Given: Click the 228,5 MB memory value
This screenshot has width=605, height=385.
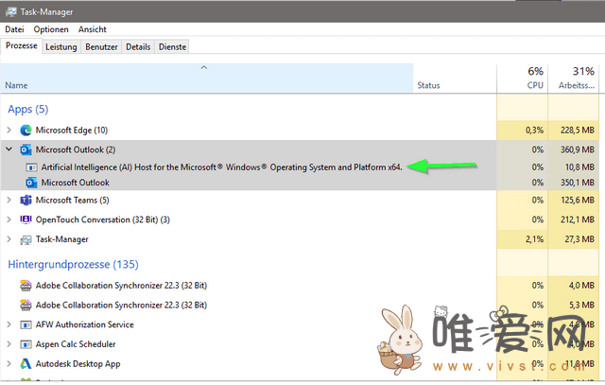Looking at the screenshot, I should coord(578,131).
